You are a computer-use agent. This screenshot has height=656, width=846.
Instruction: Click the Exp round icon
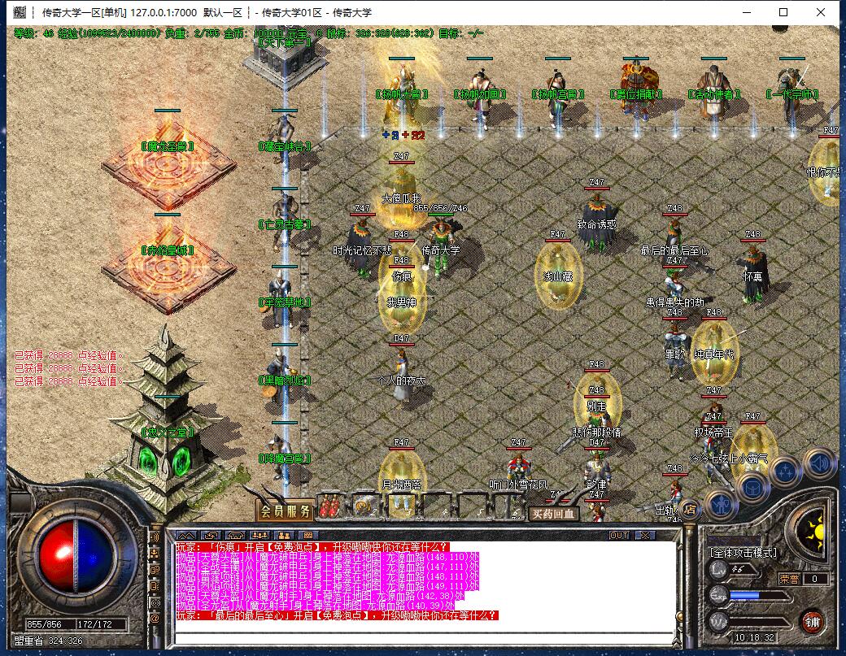click(718, 596)
